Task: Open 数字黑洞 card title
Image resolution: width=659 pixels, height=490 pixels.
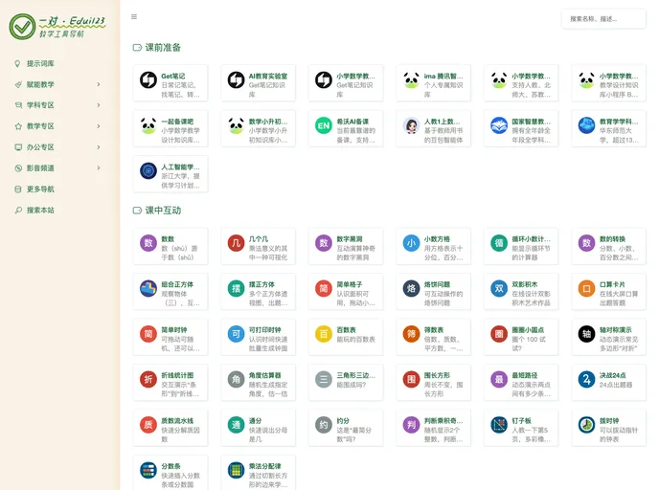Action: point(350,239)
